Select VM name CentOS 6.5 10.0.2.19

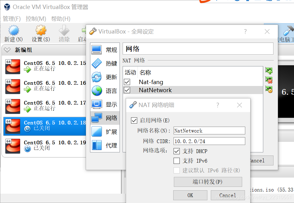pyautogui.click(x=55, y=143)
